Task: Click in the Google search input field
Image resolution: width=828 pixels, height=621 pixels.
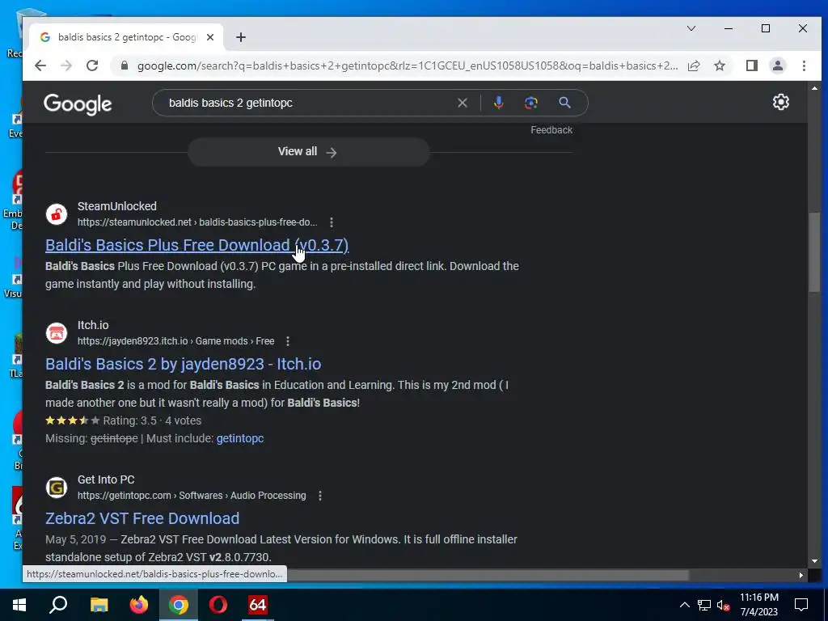Action: point(309,103)
